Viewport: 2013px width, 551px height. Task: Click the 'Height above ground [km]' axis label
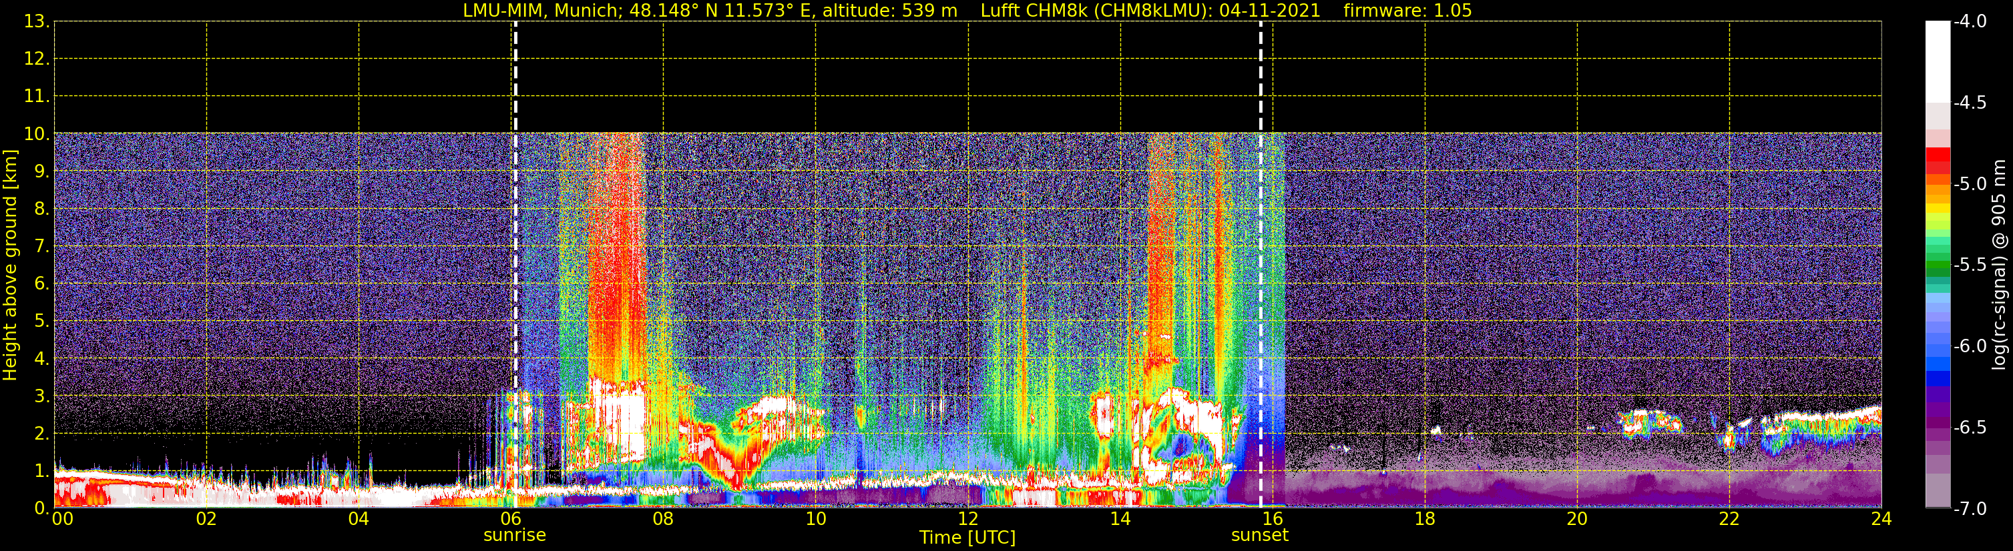pos(10,265)
